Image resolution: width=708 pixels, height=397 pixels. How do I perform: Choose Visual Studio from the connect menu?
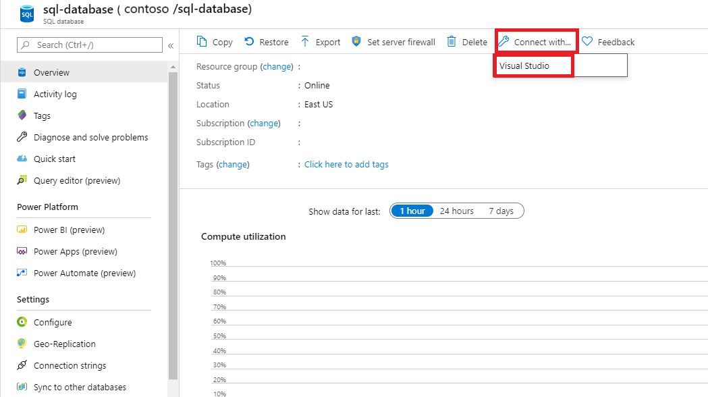[x=533, y=65]
